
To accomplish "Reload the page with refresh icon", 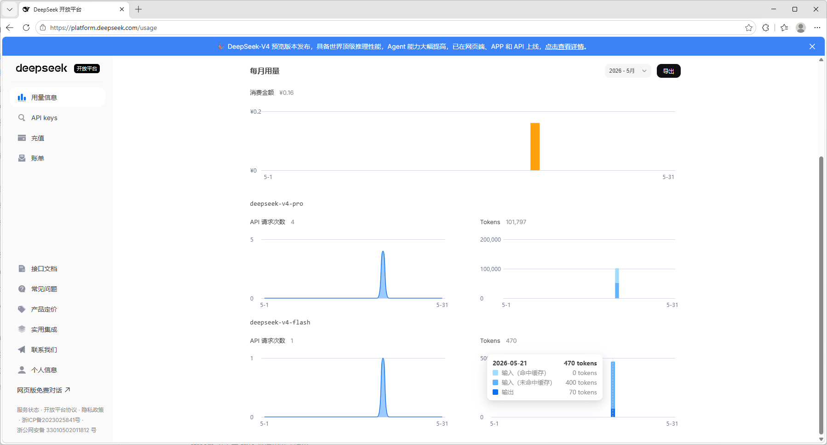I will tap(26, 28).
